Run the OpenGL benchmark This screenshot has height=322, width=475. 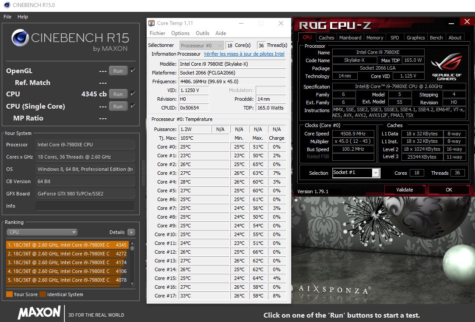[118, 71]
